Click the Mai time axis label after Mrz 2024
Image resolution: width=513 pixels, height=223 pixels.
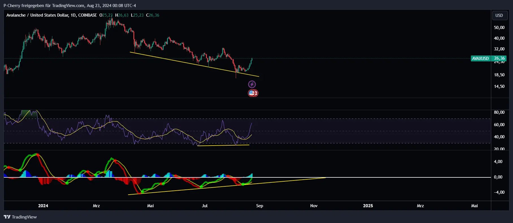tap(150, 206)
